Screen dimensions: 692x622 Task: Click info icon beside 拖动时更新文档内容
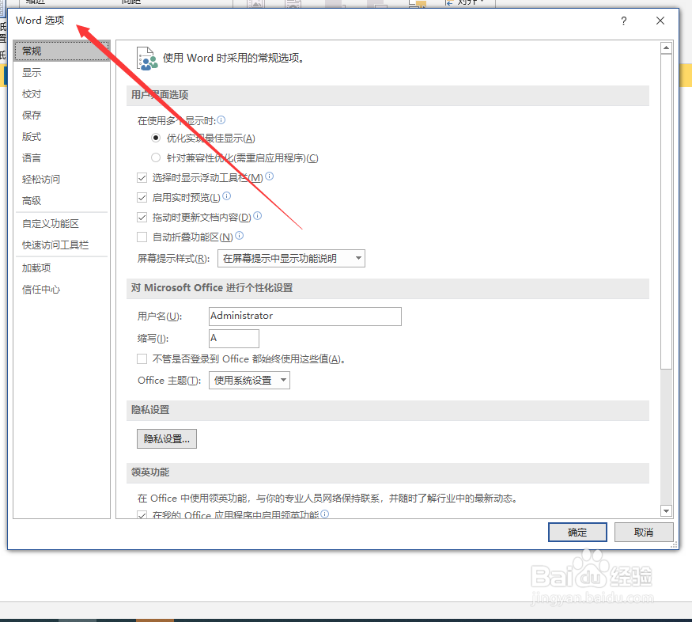click(258, 215)
